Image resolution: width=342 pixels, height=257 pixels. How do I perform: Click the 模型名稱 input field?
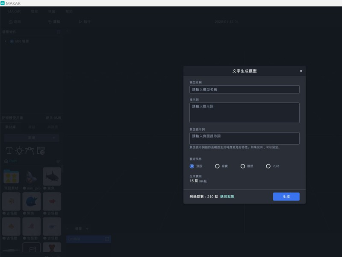[244, 90]
